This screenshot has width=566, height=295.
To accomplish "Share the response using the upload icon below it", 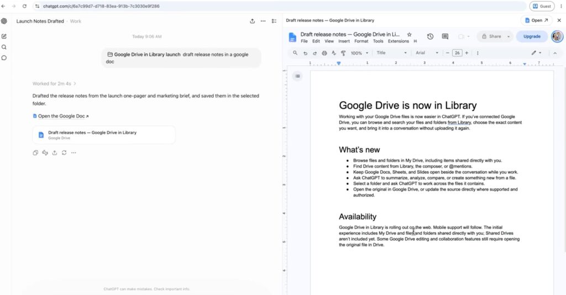I will [x=55, y=153].
